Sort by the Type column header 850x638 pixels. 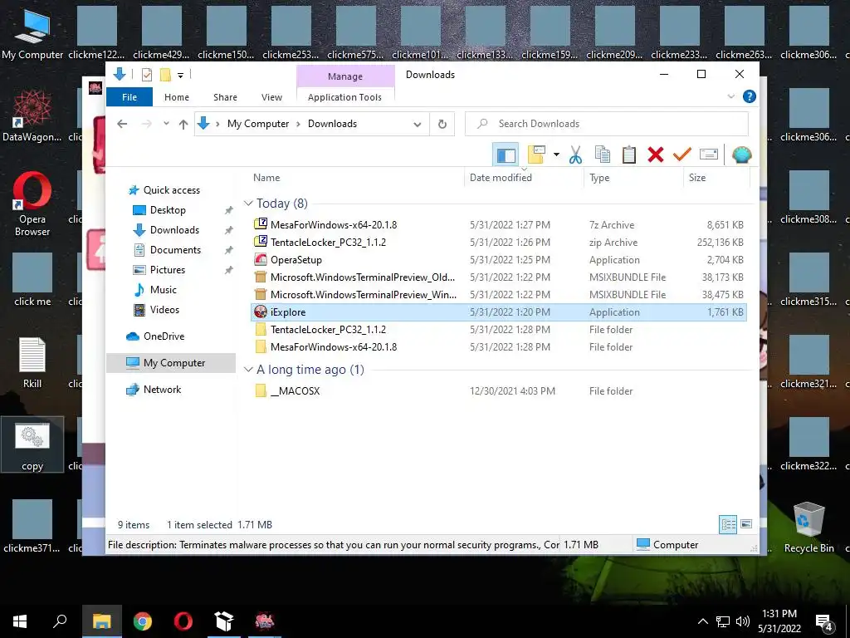pos(599,178)
